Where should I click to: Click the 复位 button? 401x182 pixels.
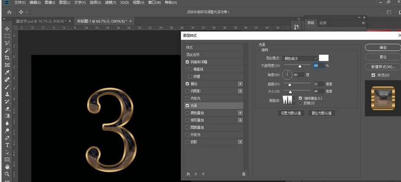point(383,57)
